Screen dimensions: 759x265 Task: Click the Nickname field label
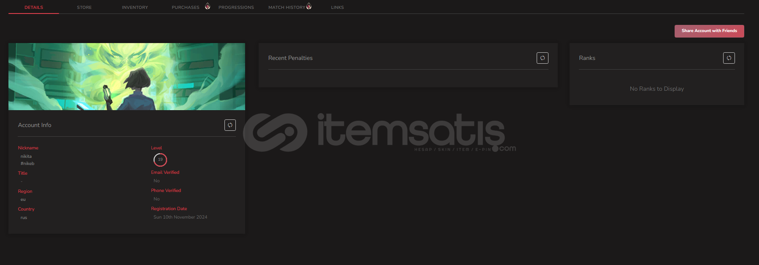click(x=28, y=148)
